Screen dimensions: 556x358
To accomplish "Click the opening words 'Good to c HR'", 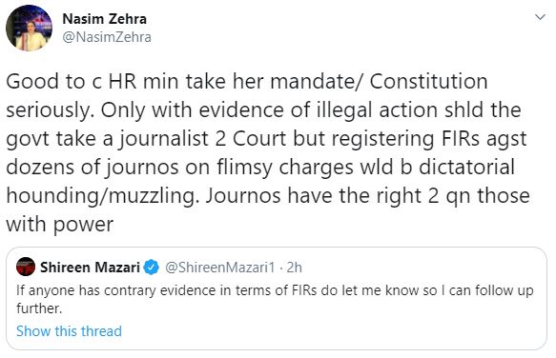I will 72,82.
